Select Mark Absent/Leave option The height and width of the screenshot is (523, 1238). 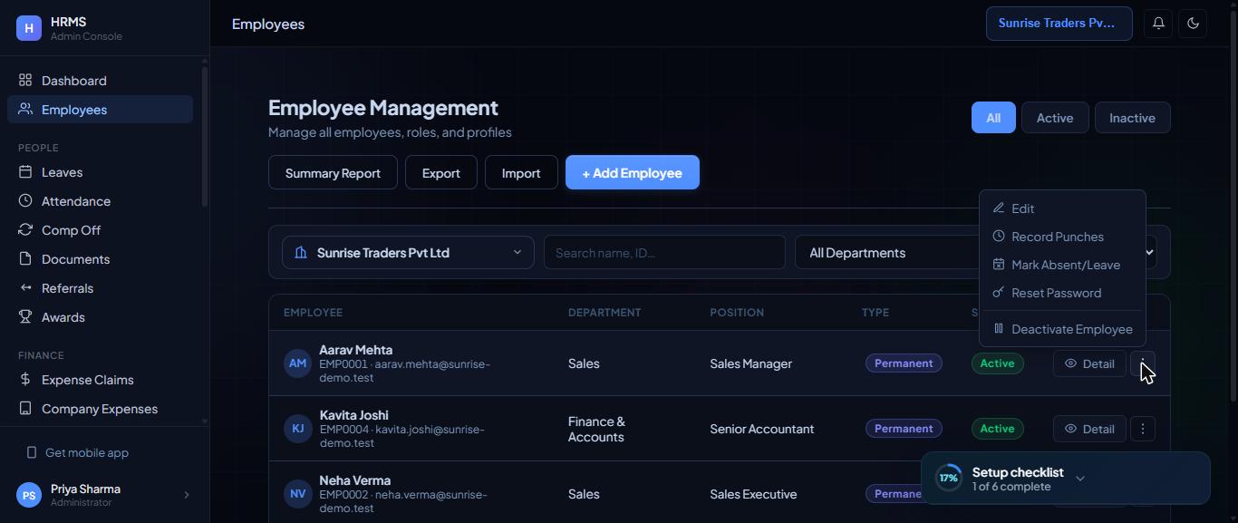(1062, 265)
